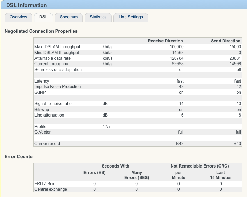Screen dimensions: 247x197
Task: Go to the Statistics tab
Action: [98, 17]
